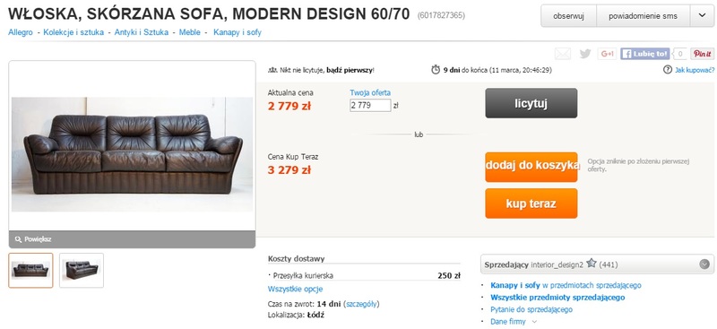
Task: Open the dropdown arrow beside powiadomienie sms
Action: [x=702, y=16]
